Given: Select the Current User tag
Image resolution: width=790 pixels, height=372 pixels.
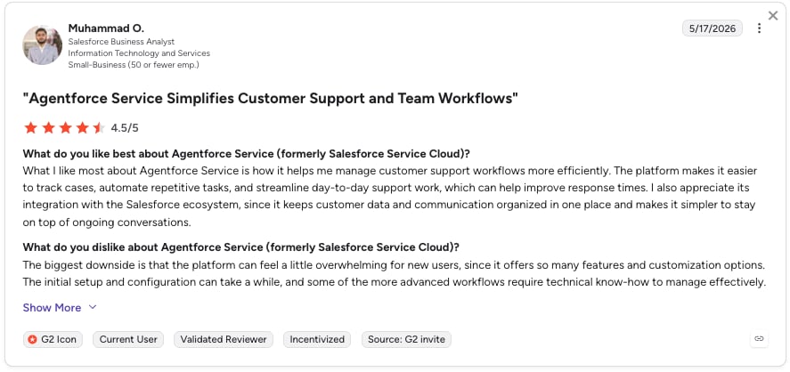Looking at the screenshot, I should [x=128, y=339].
